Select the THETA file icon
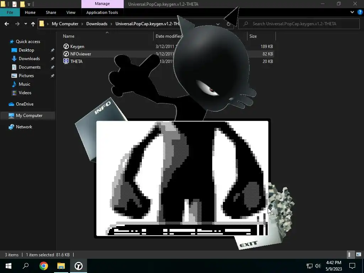This screenshot has width=364, height=273. pos(66,61)
